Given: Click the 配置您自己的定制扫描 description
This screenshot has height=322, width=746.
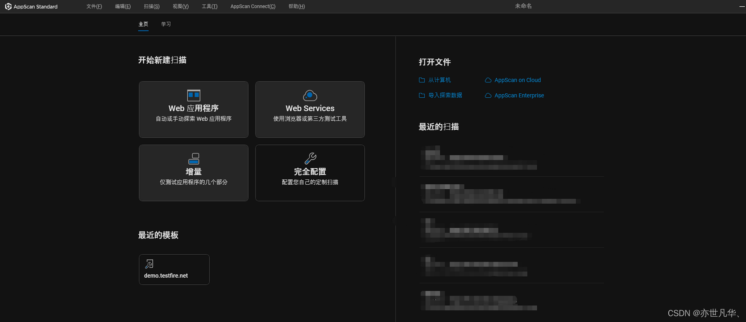Looking at the screenshot, I should (x=310, y=182).
